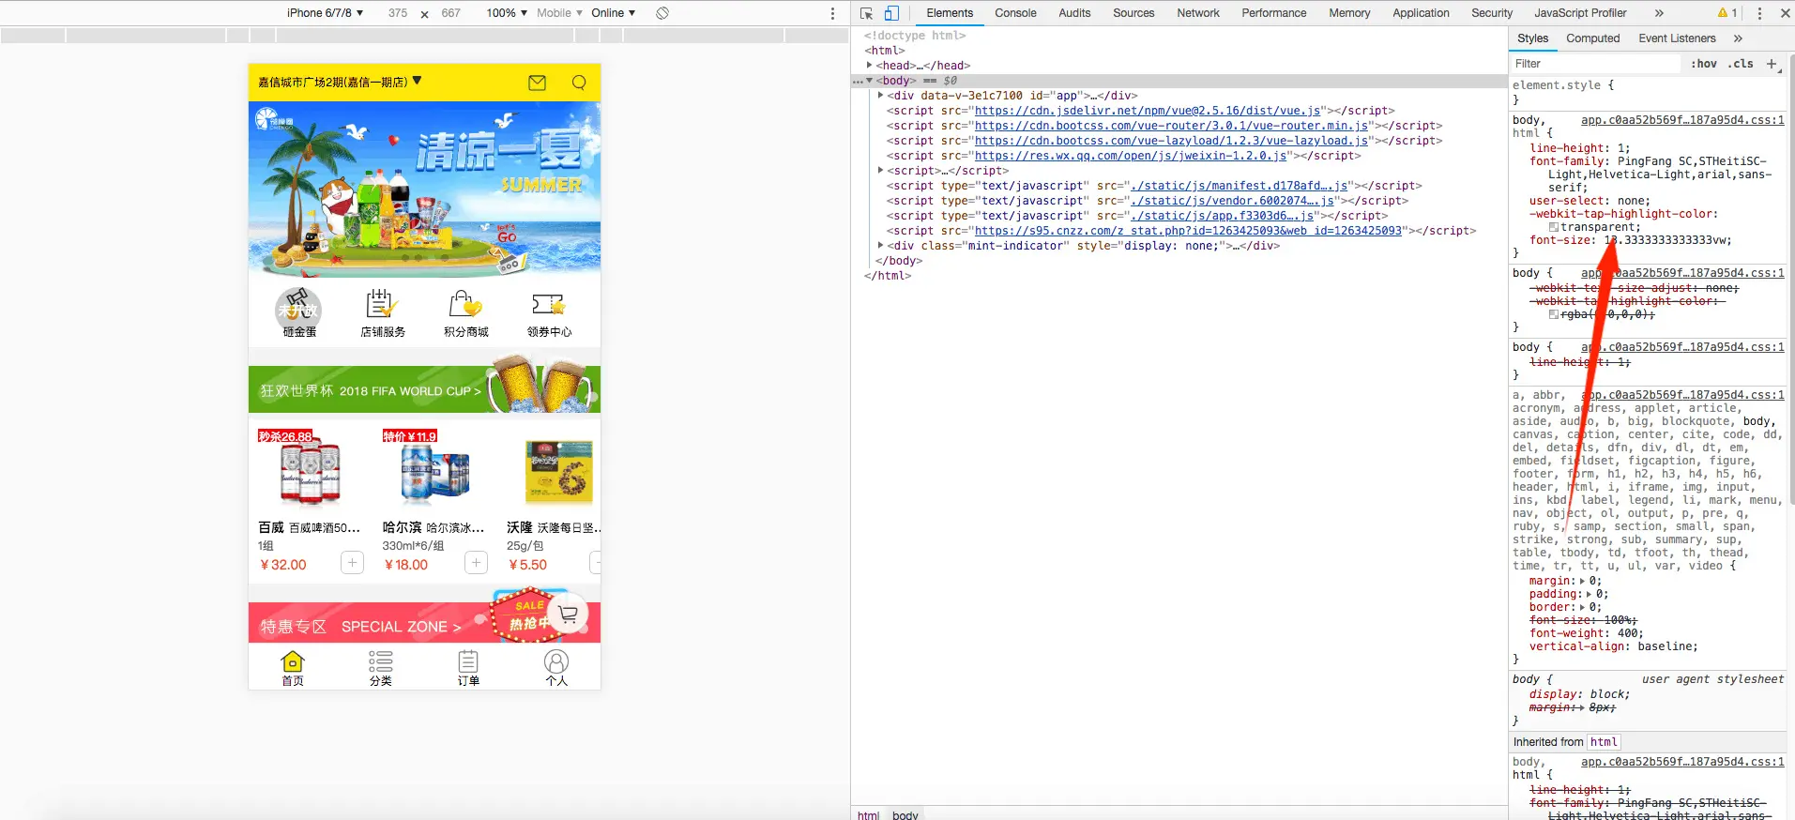The width and height of the screenshot is (1795, 820).
Task: Go to 首页 in bottom navigation
Action: pyautogui.click(x=293, y=668)
